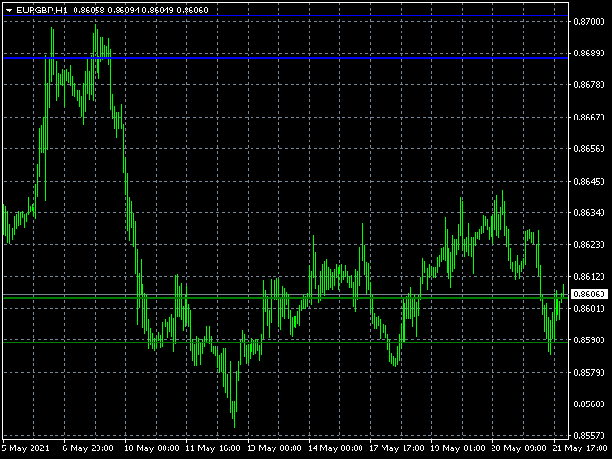Image resolution: width=612 pixels, height=459 pixels.
Task: Click the 11 May 16:00 time label
Action: click(213, 448)
